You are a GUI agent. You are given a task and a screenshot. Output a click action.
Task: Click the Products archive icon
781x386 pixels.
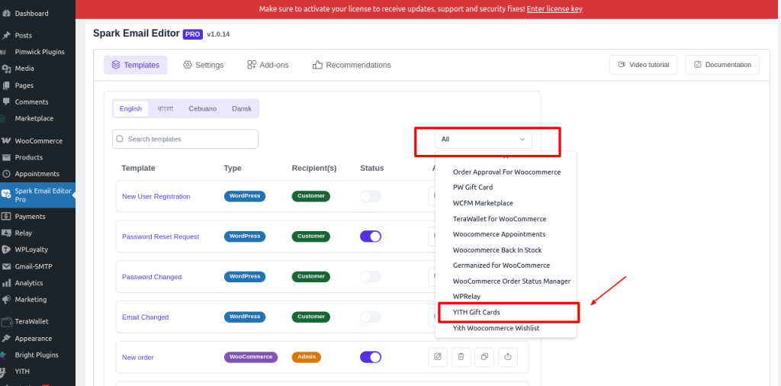[x=6, y=157]
